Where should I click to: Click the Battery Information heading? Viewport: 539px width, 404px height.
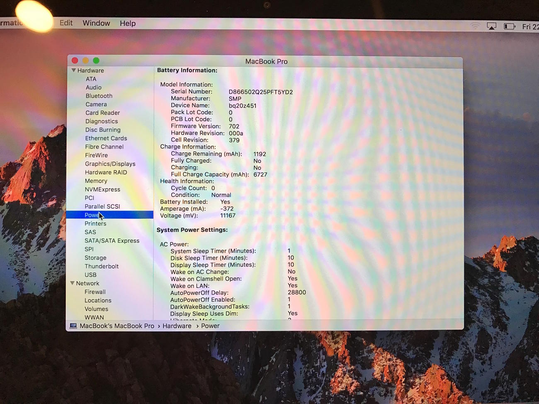pyautogui.click(x=187, y=70)
